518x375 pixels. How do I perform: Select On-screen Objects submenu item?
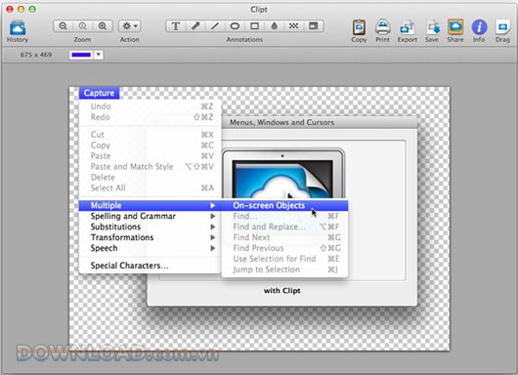(x=284, y=205)
